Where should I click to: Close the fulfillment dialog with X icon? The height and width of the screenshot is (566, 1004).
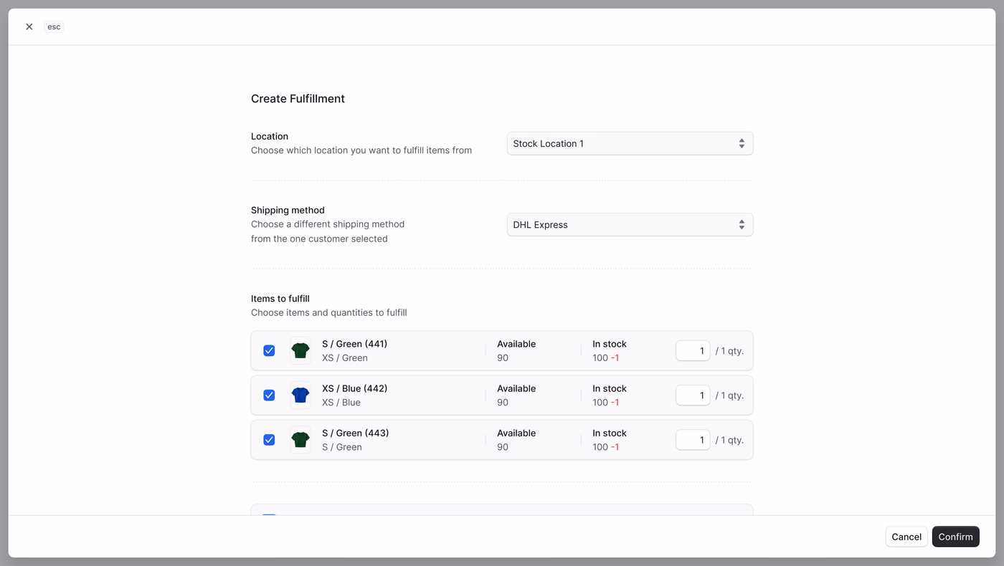click(x=29, y=27)
